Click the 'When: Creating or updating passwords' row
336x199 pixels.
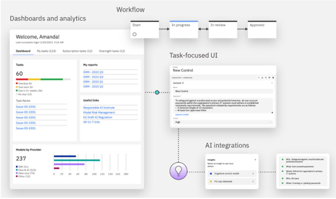pyautogui.click(x=301, y=183)
